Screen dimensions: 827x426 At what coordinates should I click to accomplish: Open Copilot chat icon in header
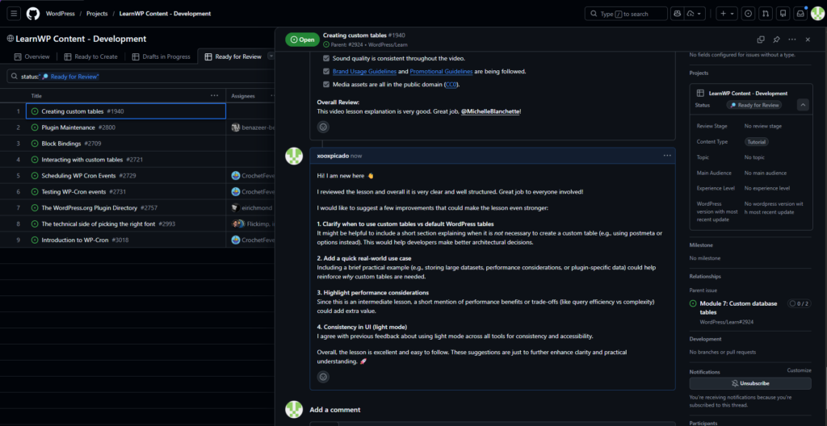coord(677,14)
